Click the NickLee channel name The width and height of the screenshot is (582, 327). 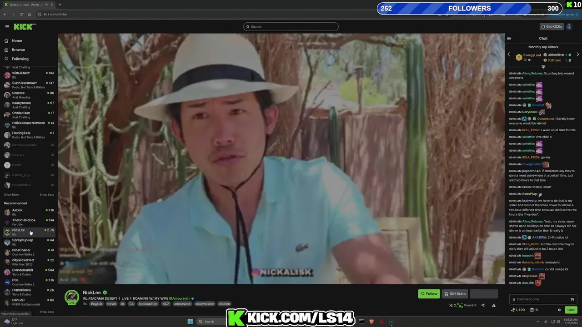[91, 293]
